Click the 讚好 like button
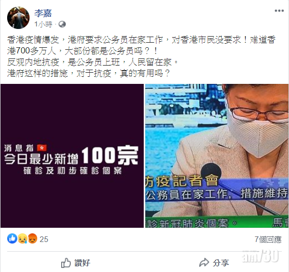The image size is (289, 272). [75, 263]
